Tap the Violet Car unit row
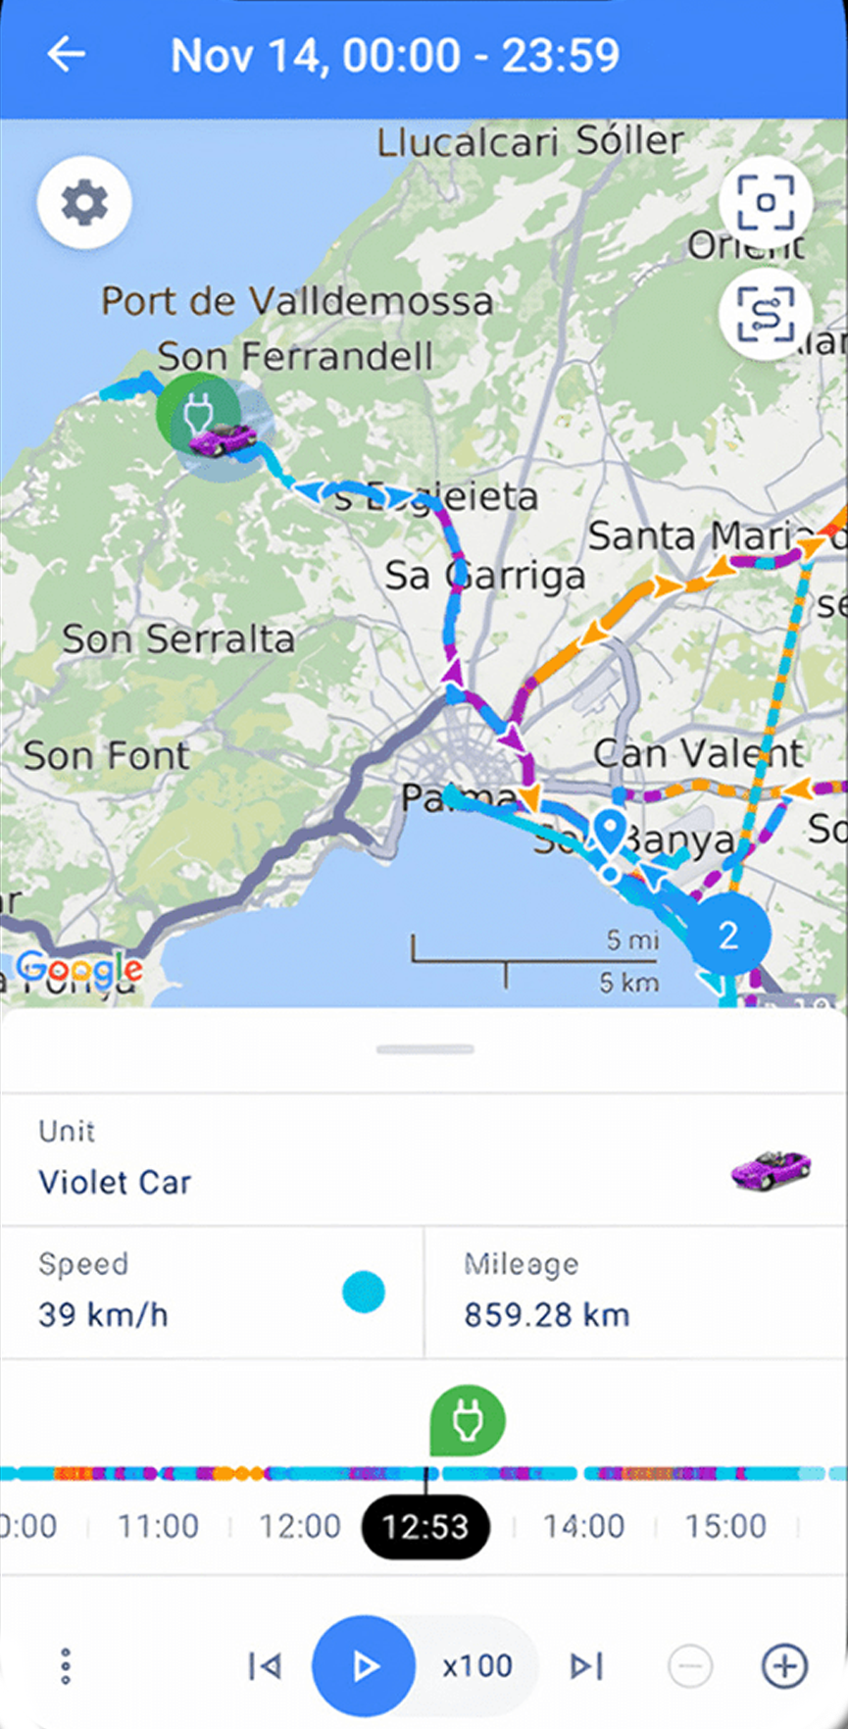 [424, 1159]
